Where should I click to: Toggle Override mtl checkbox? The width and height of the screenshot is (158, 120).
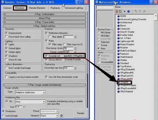46,56
